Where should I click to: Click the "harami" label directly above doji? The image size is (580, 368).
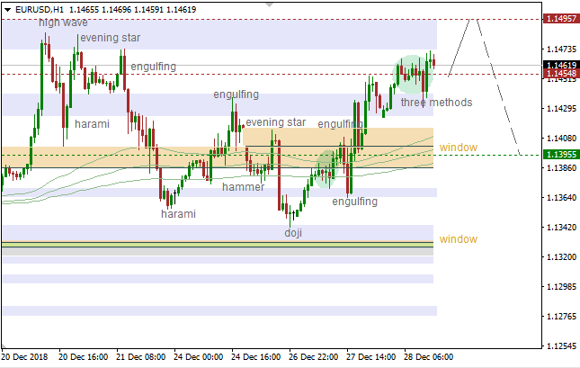(x=178, y=214)
